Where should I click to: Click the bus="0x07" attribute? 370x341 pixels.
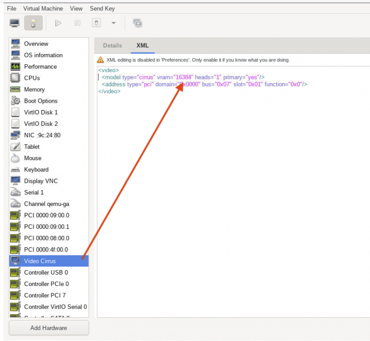point(217,84)
